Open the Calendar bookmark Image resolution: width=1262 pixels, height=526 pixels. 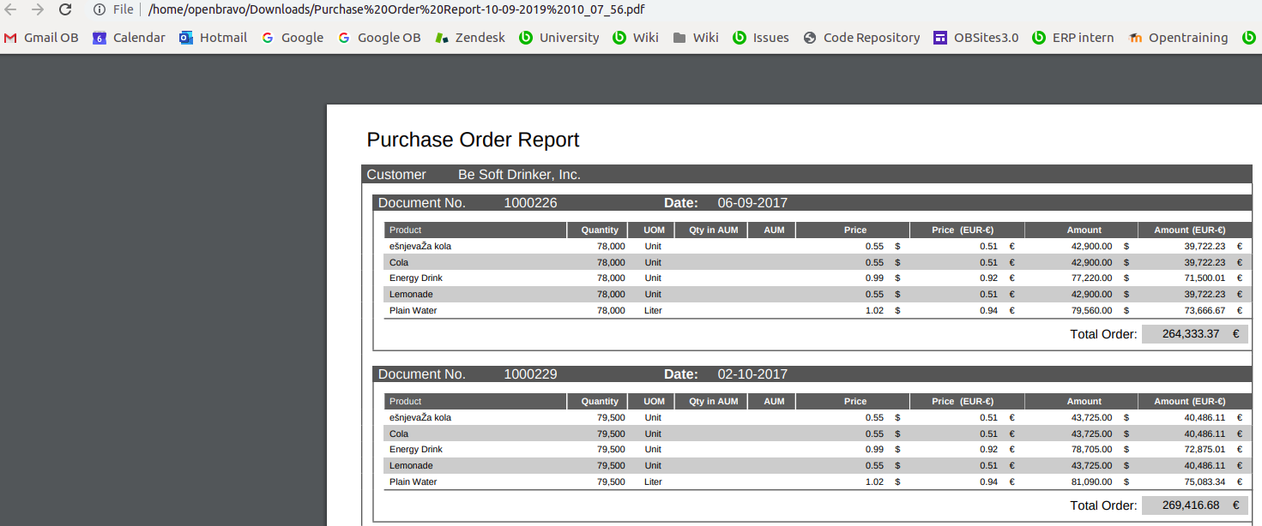pyautogui.click(x=129, y=38)
